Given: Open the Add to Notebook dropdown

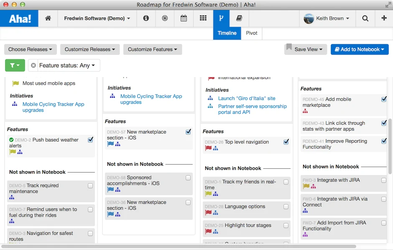Looking at the screenshot, I should tap(360, 49).
